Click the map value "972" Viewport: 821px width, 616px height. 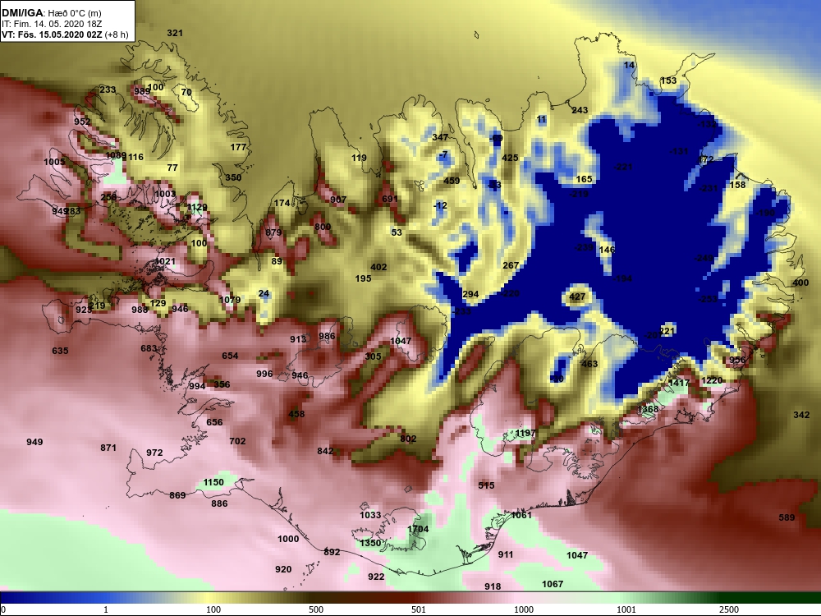tap(154, 453)
